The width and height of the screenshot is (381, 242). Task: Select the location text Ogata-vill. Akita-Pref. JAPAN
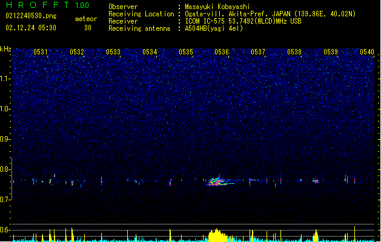tap(237, 14)
